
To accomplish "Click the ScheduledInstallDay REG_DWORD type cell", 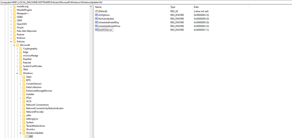I will pos(177,22).
